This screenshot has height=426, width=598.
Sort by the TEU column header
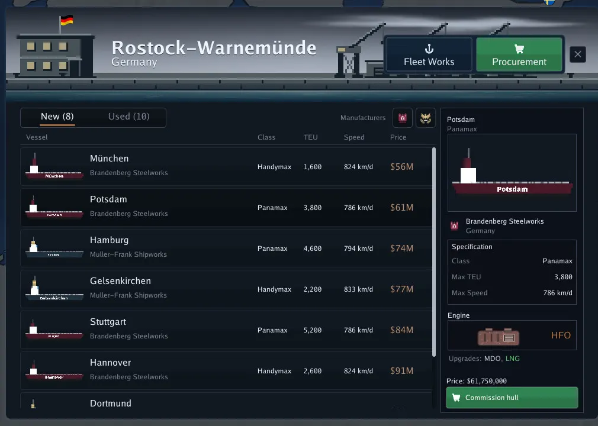310,137
